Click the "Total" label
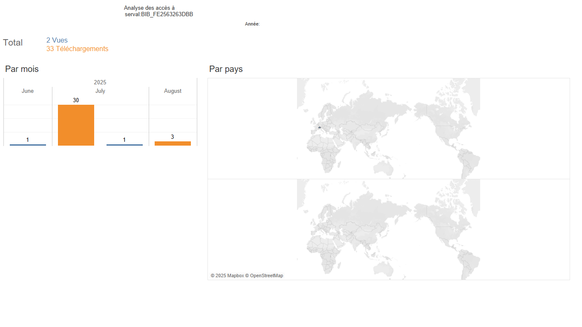 click(13, 43)
